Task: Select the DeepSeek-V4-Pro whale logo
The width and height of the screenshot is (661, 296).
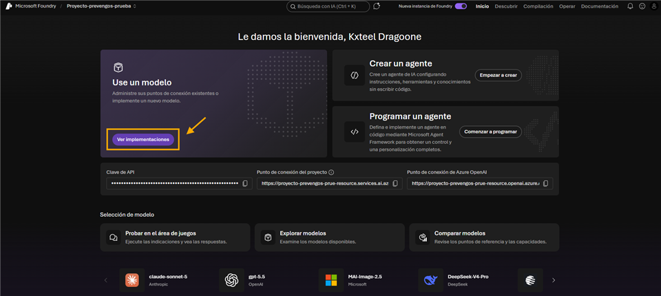Action: [x=430, y=280]
